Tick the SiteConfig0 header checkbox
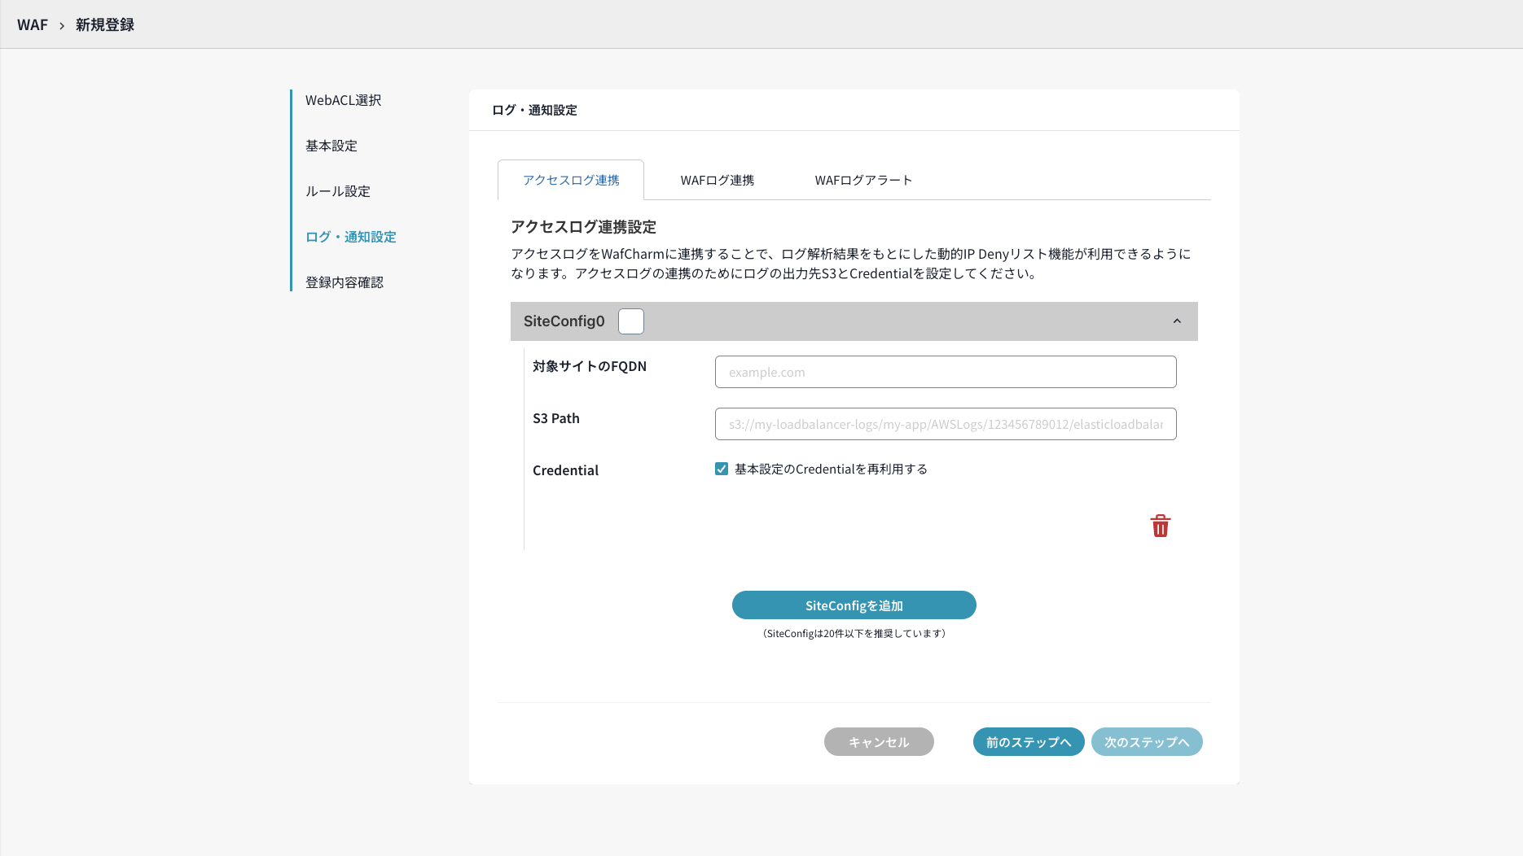The width and height of the screenshot is (1523, 856). click(x=630, y=321)
